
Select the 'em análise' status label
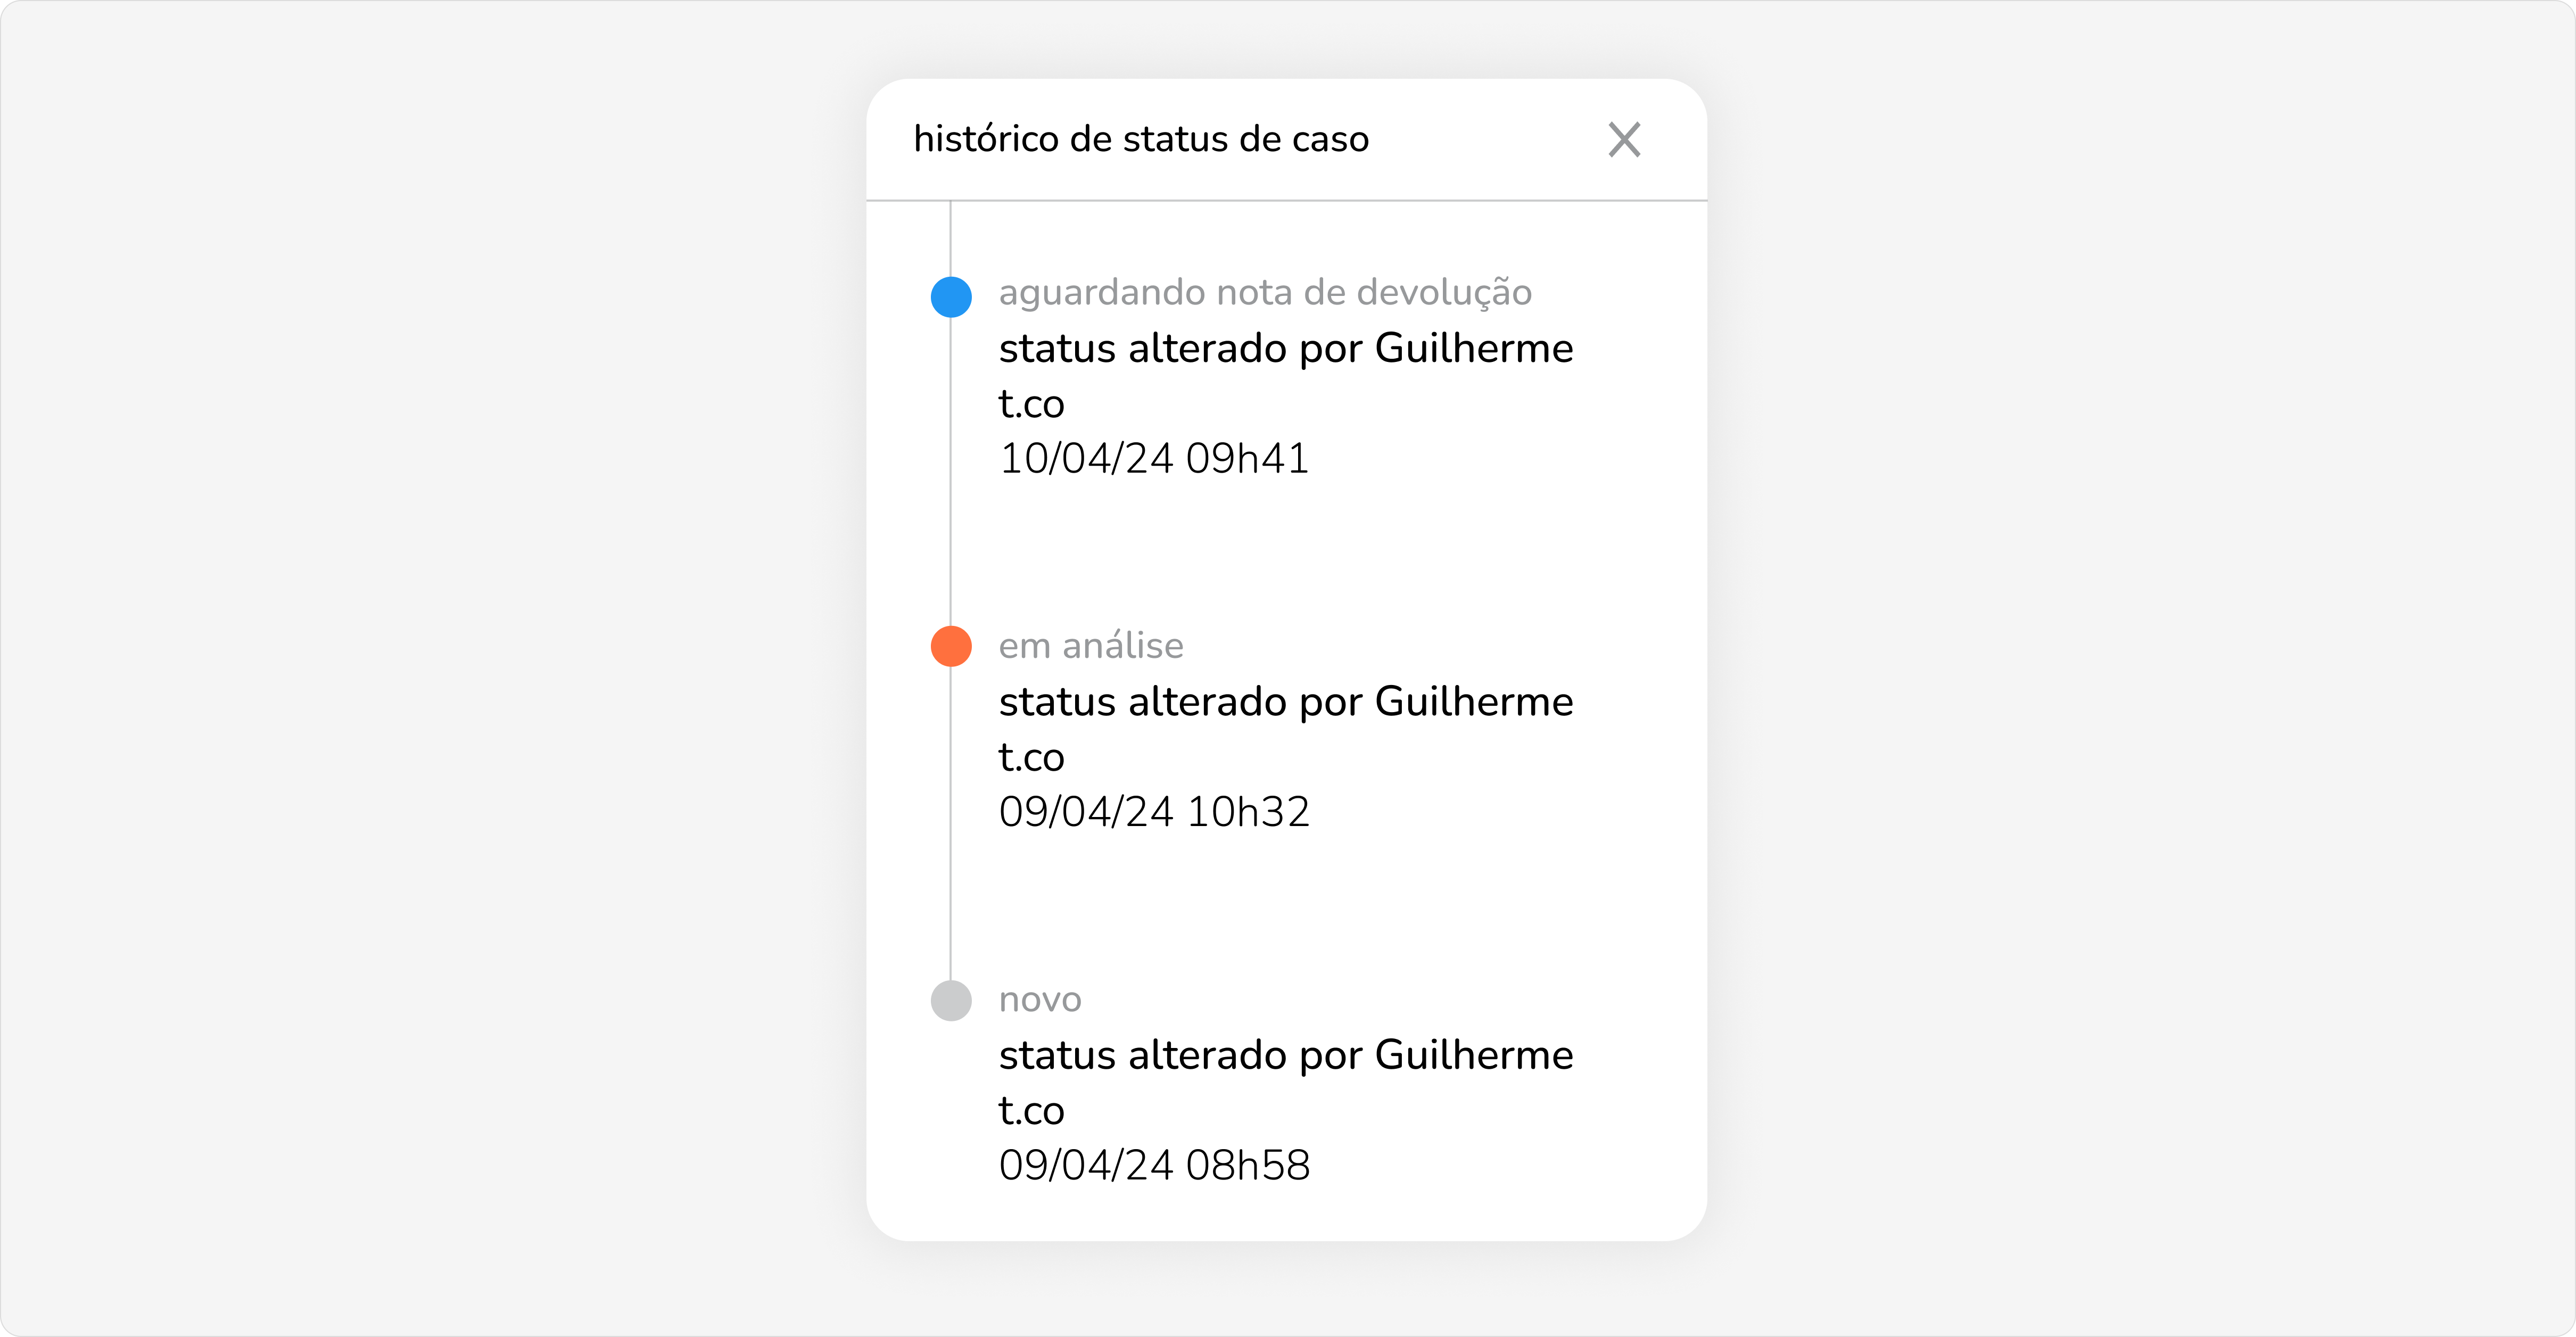click(1091, 646)
